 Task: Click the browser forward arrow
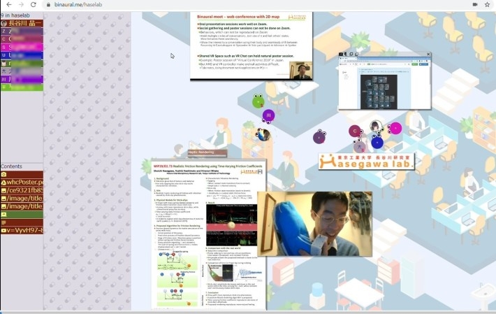(19, 4)
